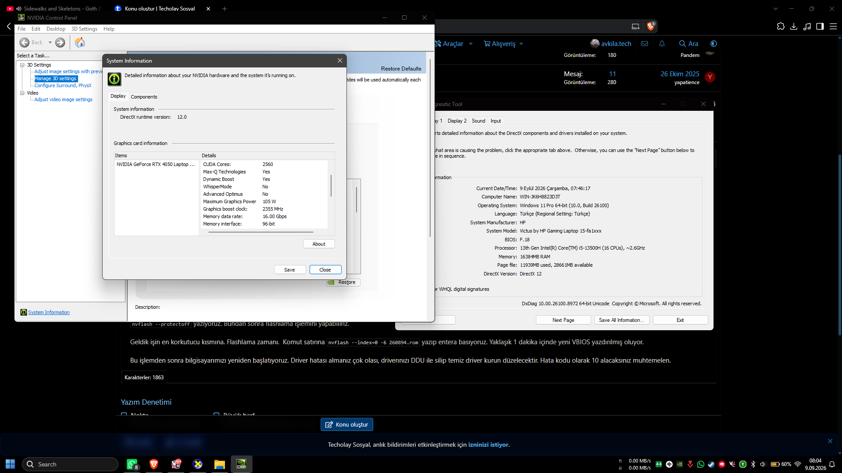Select Adjust video image settings
Screen dimensions: 842x473
tap(63, 99)
